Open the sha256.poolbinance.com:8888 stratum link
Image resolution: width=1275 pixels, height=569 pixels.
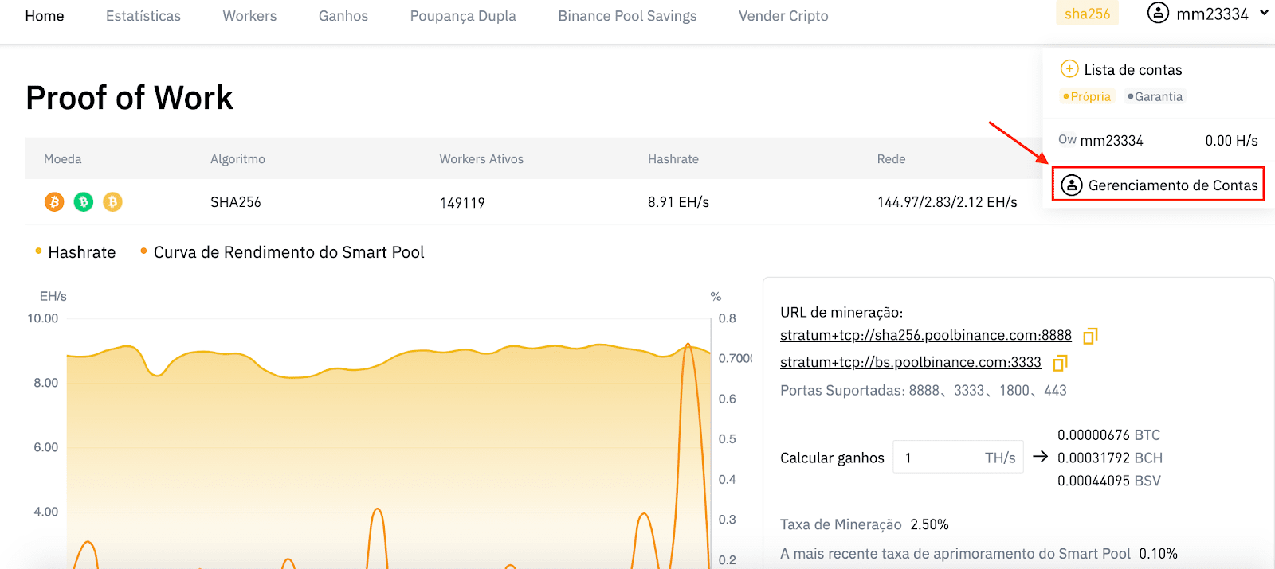[926, 336]
